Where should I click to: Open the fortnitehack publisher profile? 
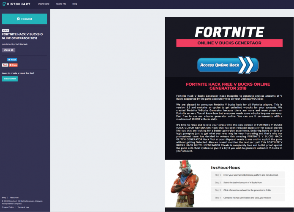tap(22, 44)
